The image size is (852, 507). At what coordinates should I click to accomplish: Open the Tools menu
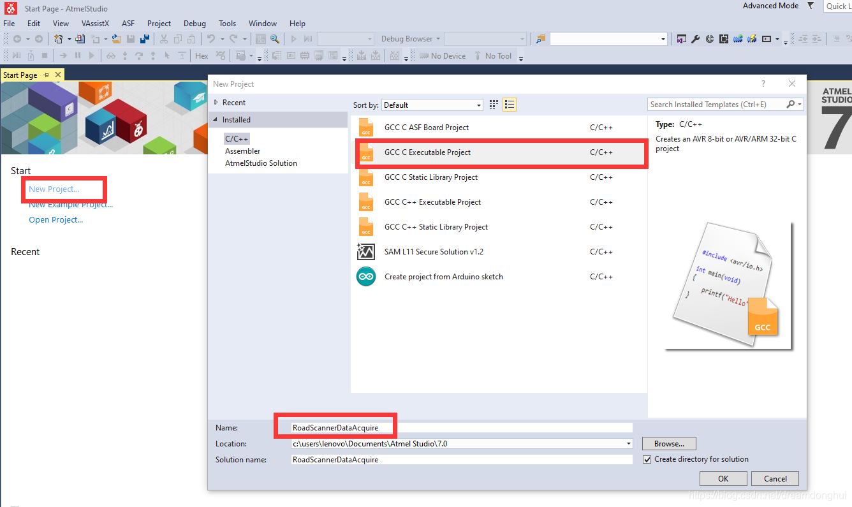(228, 24)
